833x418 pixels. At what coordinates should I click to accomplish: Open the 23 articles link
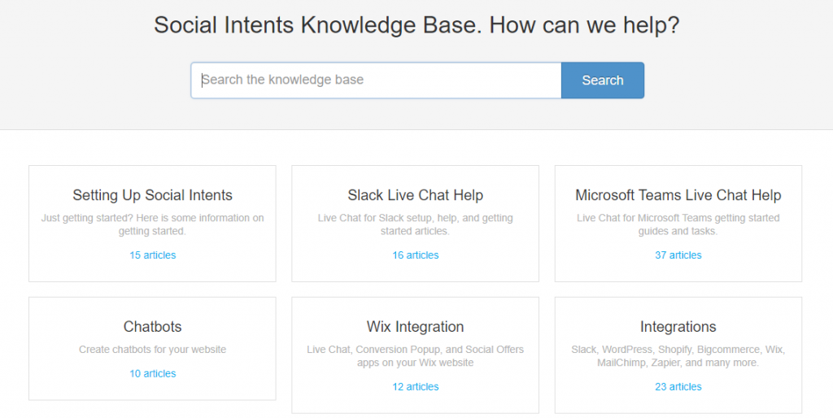pyautogui.click(x=678, y=386)
